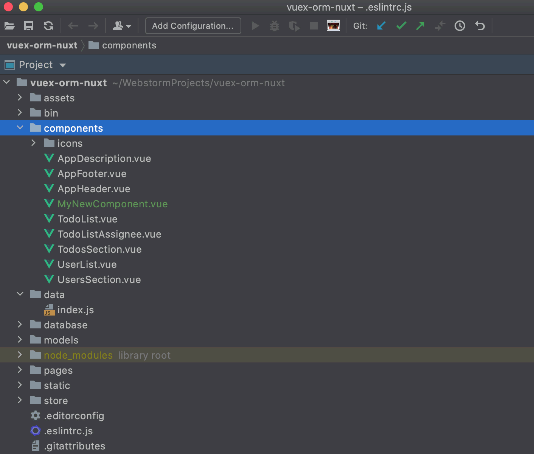
Task: Collapse the components folder
Action: [20, 128]
